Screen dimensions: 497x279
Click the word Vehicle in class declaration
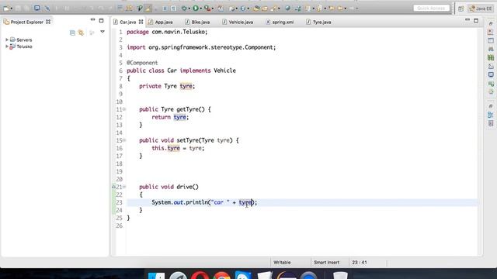pyautogui.click(x=224, y=71)
